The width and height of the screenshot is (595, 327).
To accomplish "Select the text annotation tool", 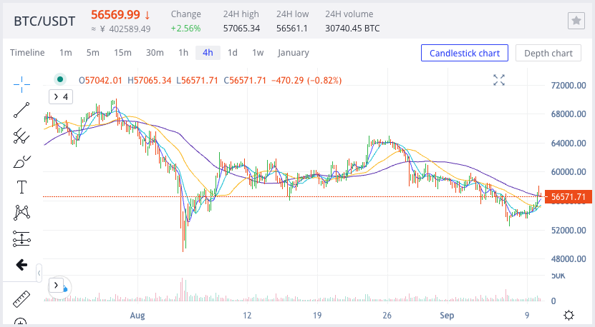I will click(21, 187).
